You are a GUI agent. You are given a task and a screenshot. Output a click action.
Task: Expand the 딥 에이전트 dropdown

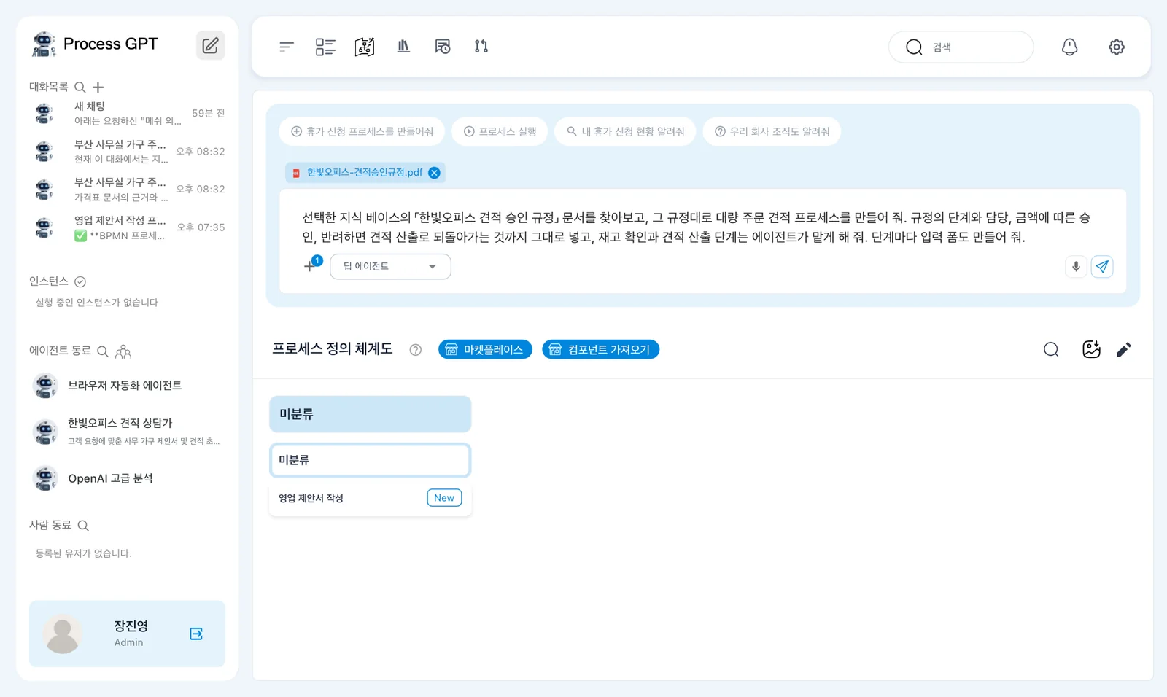(x=390, y=267)
